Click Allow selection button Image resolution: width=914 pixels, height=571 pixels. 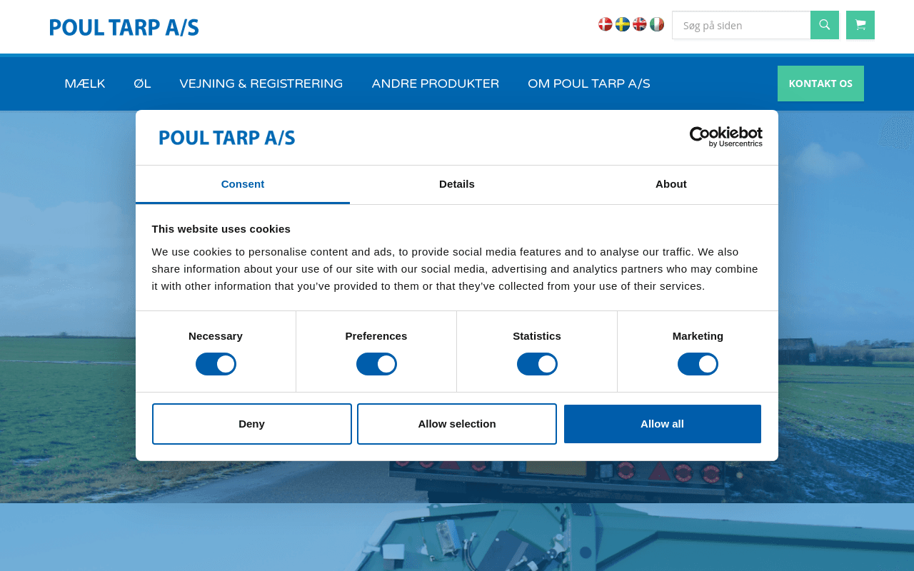coord(457,424)
